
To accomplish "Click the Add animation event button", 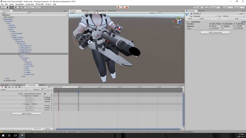I will pos(52,89).
